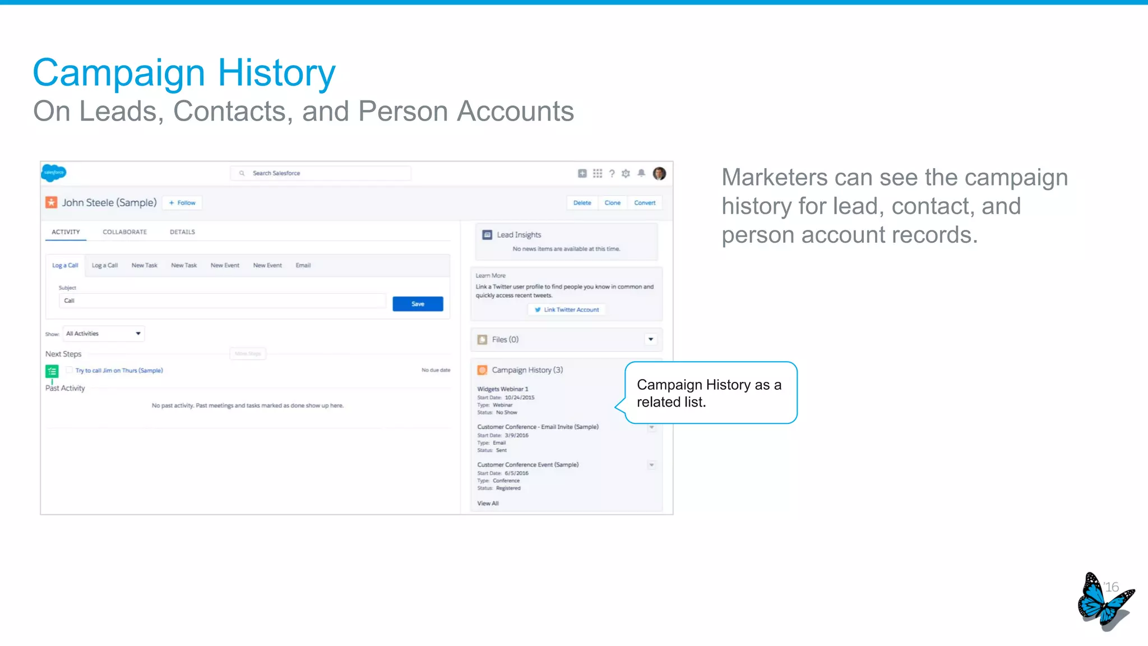Select the first New Task action tab
This screenshot has height=646, width=1148.
point(145,265)
